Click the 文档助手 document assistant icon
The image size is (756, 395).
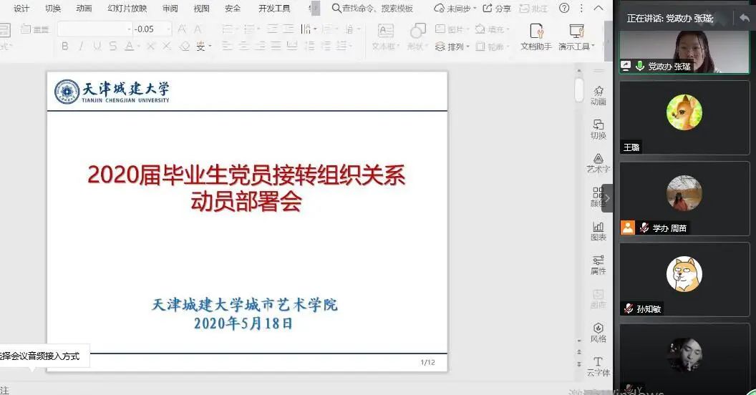tap(535, 36)
